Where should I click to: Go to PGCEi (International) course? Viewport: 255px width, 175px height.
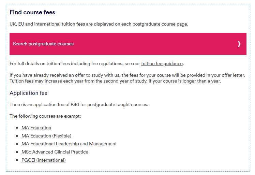(44, 160)
